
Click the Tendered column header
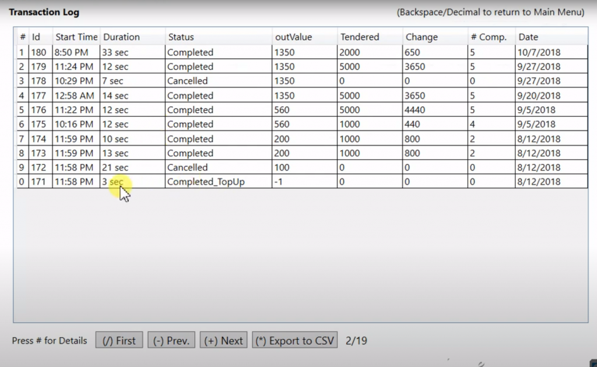click(x=360, y=37)
